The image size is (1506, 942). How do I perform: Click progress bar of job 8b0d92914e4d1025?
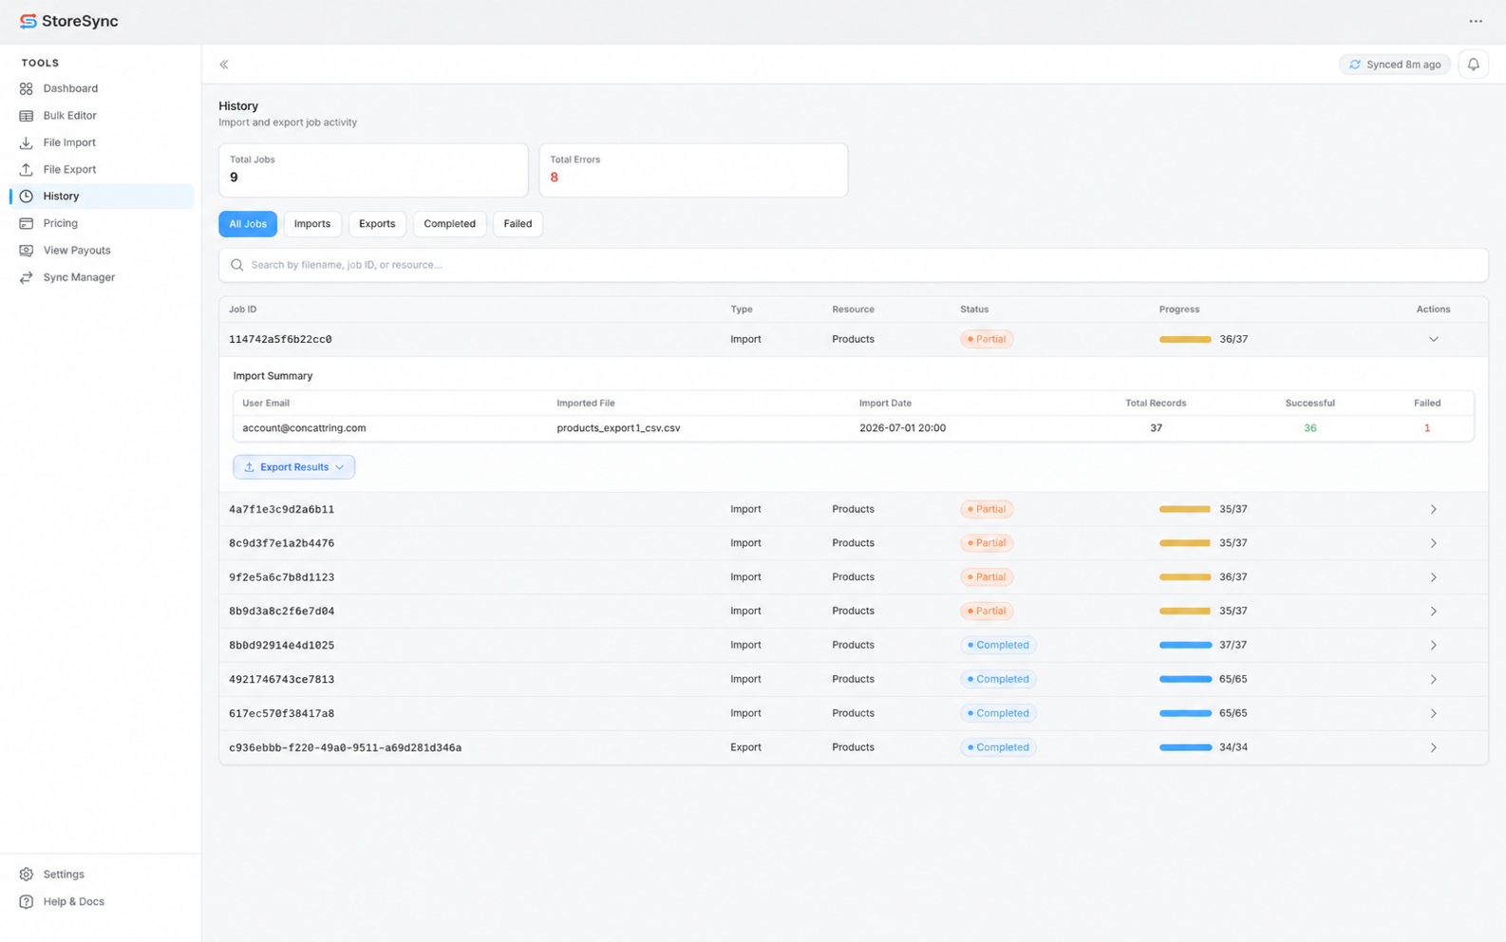point(1185,646)
